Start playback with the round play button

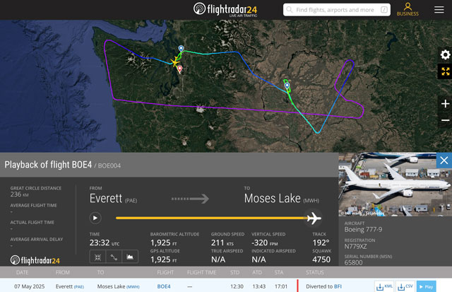96,218
